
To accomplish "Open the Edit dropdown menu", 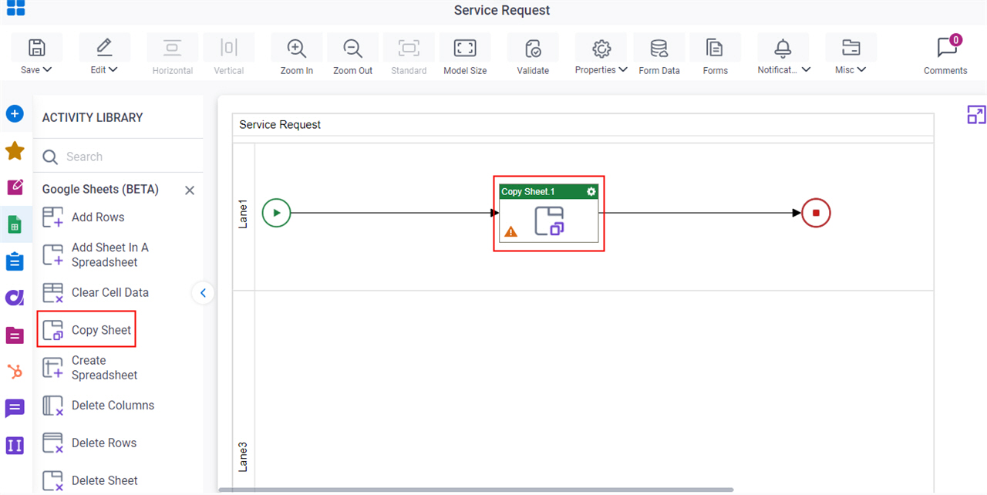I will [x=104, y=57].
